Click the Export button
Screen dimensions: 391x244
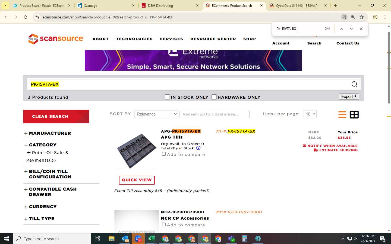tap(349, 97)
